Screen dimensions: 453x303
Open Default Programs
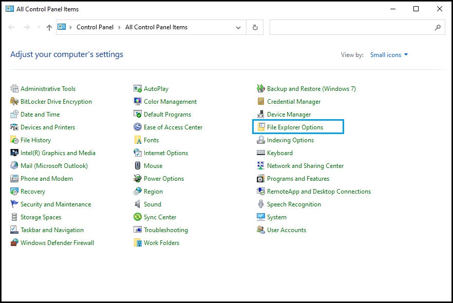click(x=167, y=115)
